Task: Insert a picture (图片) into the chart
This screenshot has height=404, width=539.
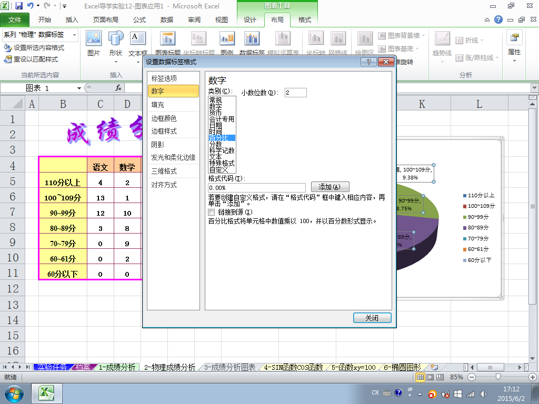Action: [94, 44]
